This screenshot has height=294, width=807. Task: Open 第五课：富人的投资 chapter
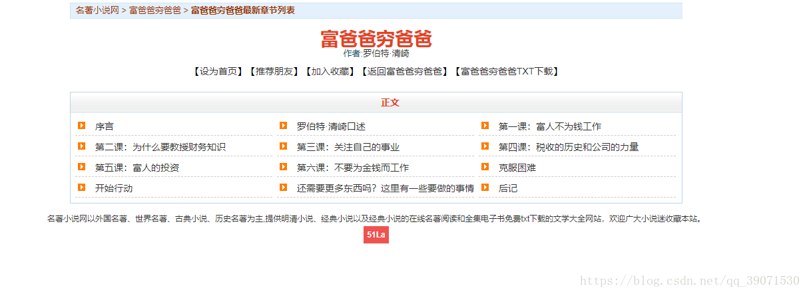point(137,168)
